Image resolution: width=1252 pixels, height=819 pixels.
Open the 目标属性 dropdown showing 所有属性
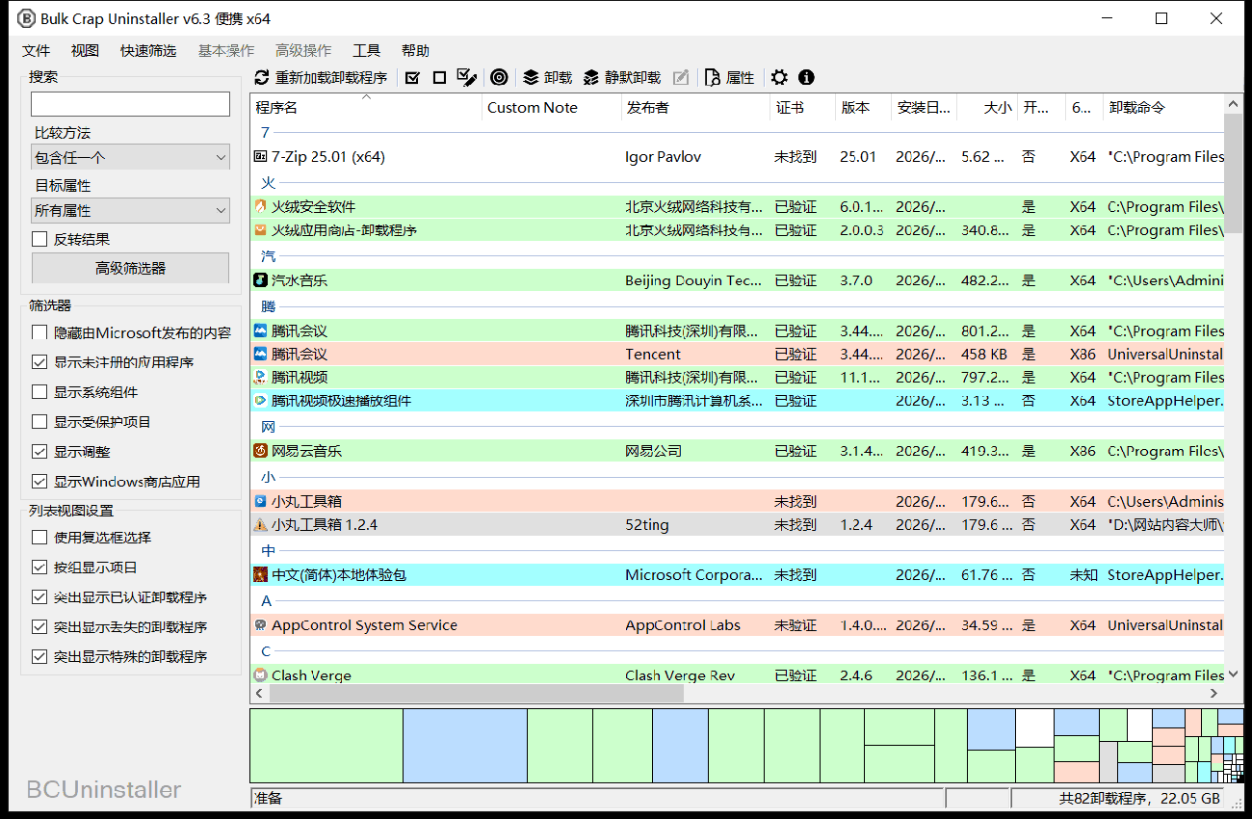[131, 210]
